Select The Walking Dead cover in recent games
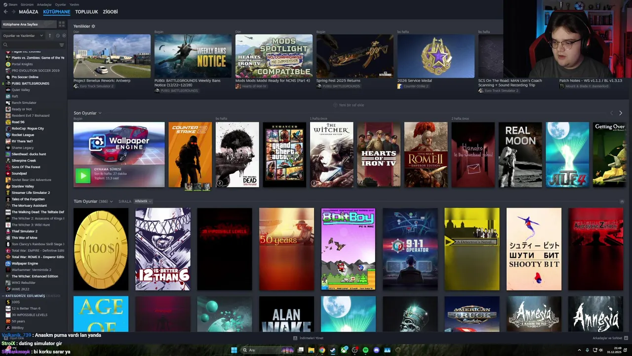This screenshot has width=632, height=356. pos(237,155)
